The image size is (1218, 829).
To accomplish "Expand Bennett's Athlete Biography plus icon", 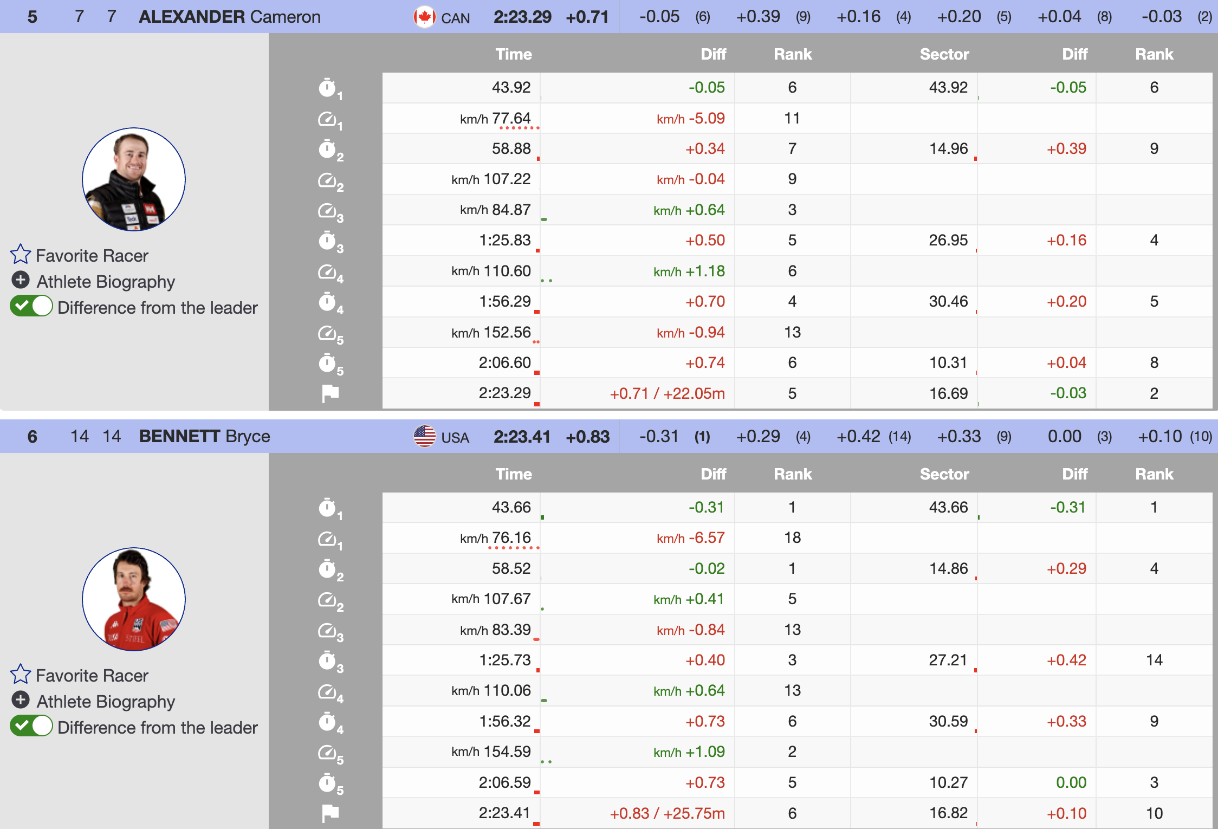I will tap(21, 700).
